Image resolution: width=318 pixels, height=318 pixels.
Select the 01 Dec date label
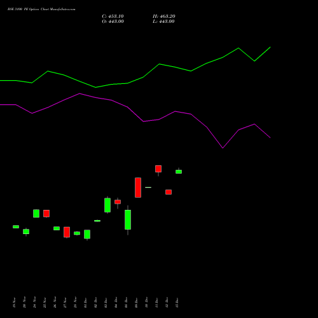pyautogui.click(x=85, y=303)
